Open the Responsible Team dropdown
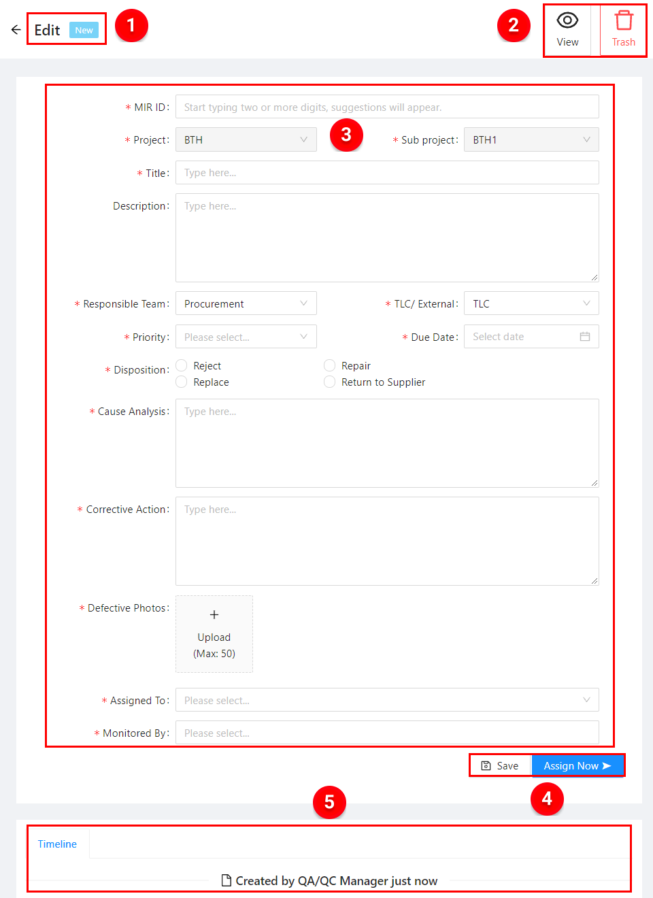 coord(246,304)
